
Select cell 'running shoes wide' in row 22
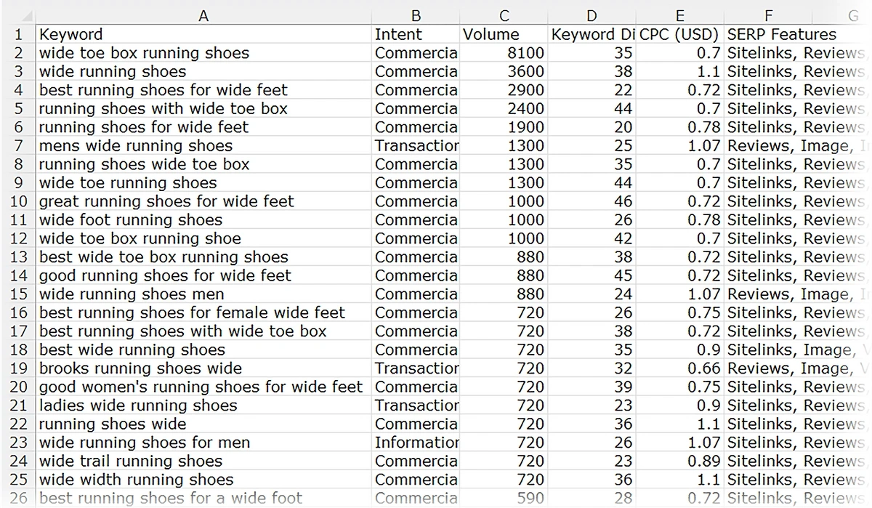tap(203, 424)
